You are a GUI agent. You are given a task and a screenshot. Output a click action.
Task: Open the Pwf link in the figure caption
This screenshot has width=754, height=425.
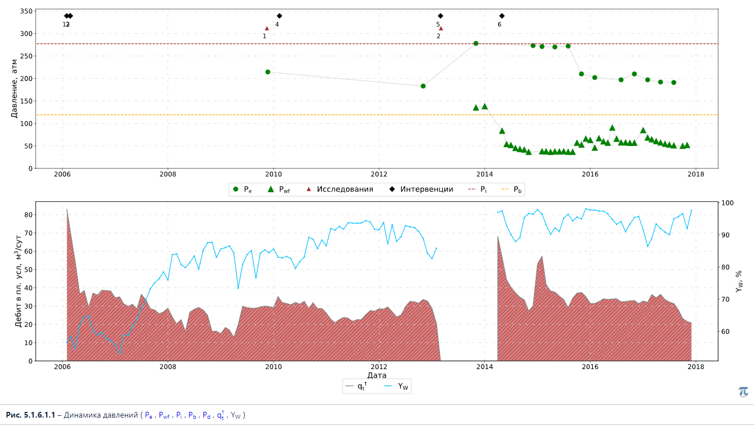(164, 415)
